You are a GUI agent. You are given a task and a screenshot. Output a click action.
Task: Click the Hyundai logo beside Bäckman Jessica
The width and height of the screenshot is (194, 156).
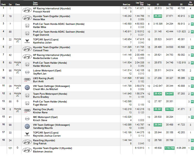click(27, 150)
